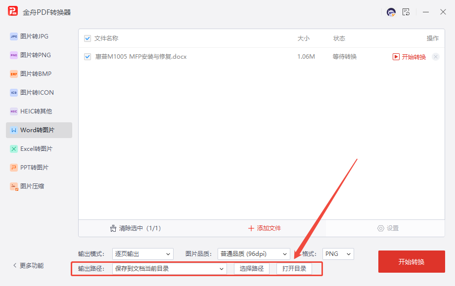Click 清除选中 (1/1) text

click(x=140, y=228)
